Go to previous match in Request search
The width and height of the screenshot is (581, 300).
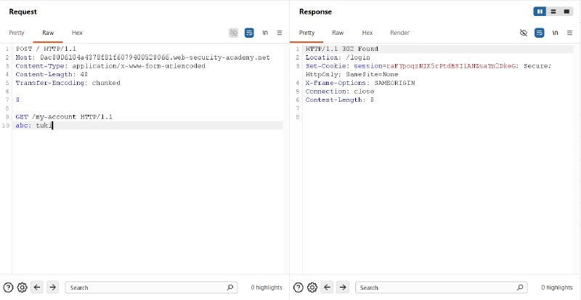tap(38, 287)
